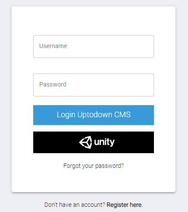Follow the Register here link
Viewport: 188px width, 212px height.
point(124,205)
